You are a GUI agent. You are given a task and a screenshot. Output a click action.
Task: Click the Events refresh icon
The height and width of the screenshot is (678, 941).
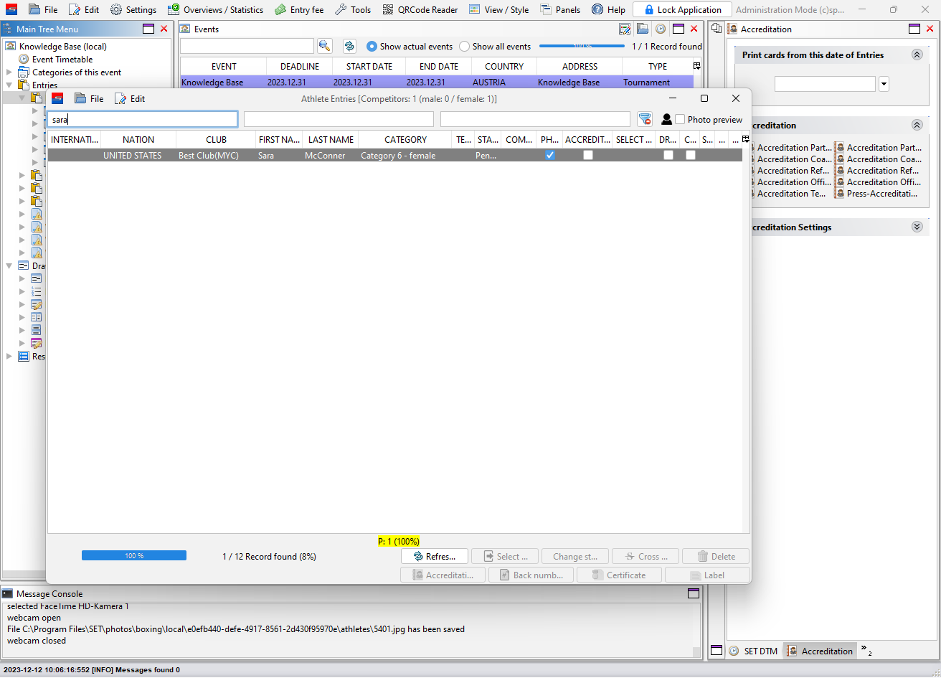pos(349,46)
